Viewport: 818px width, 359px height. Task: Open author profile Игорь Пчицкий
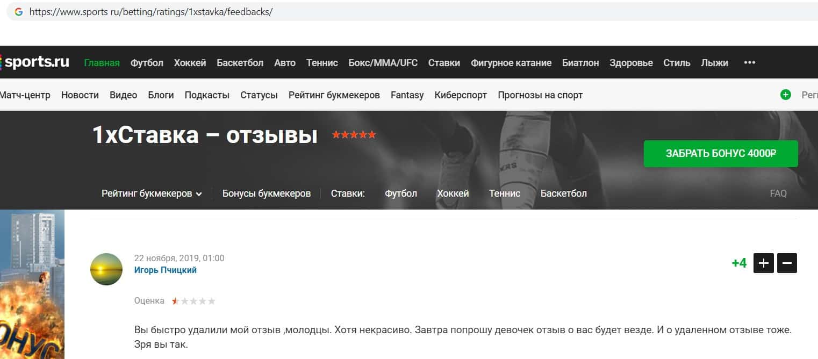(166, 270)
